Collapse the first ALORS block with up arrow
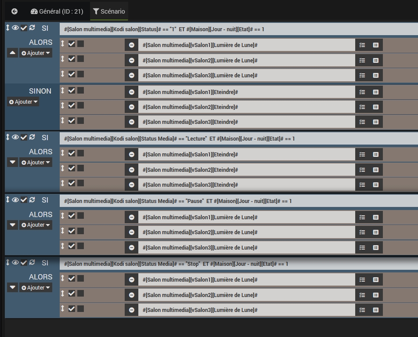 [13, 53]
